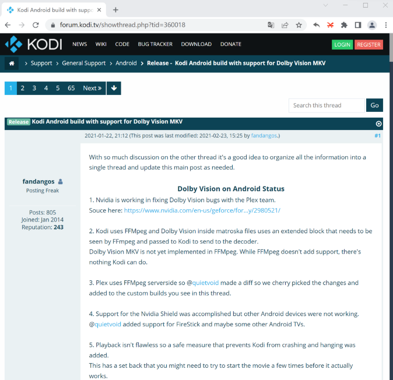Screen dimensions: 393x380
Task: Click fandangos user status icon
Action: tap(61, 181)
